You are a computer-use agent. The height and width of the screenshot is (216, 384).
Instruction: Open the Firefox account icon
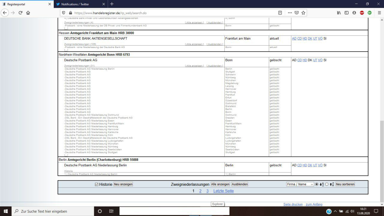[354, 13]
